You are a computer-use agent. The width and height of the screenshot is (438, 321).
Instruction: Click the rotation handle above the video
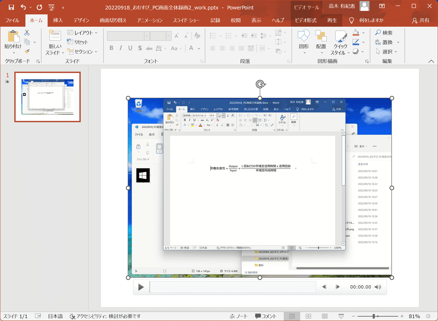(260, 84)
